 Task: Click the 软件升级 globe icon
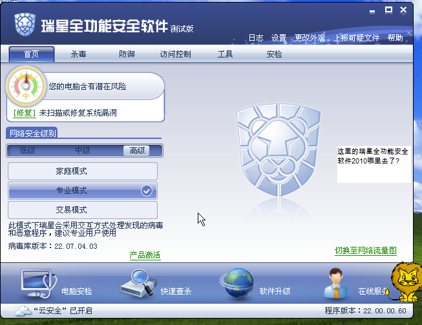pyautogui.click(x=237, y=283)
